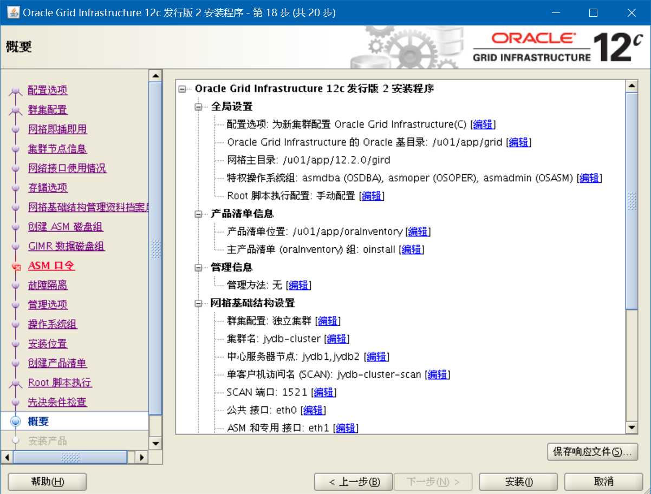Go to the 群集配置 step
651x494 pixels.
click(x=48, y=110)
